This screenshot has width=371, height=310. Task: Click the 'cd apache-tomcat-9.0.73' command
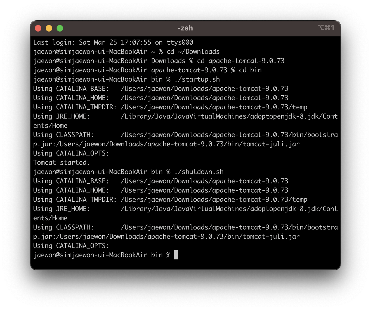[241, 61]
